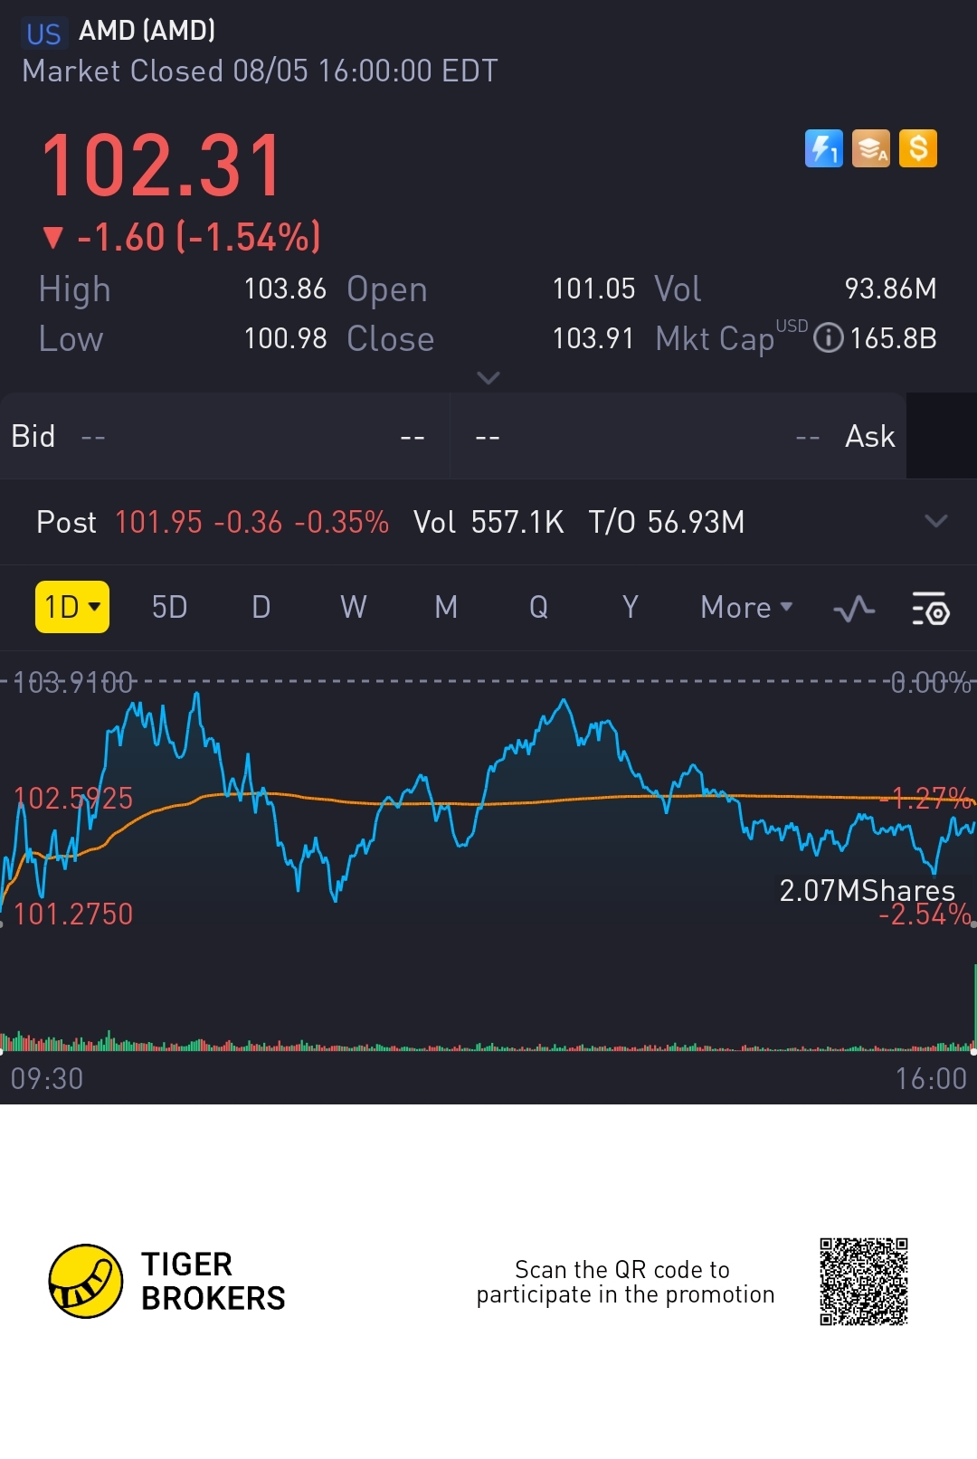The image size is (977, 1459).
Task: Select the Y yearly chart tab
Action: click(631, 607)
